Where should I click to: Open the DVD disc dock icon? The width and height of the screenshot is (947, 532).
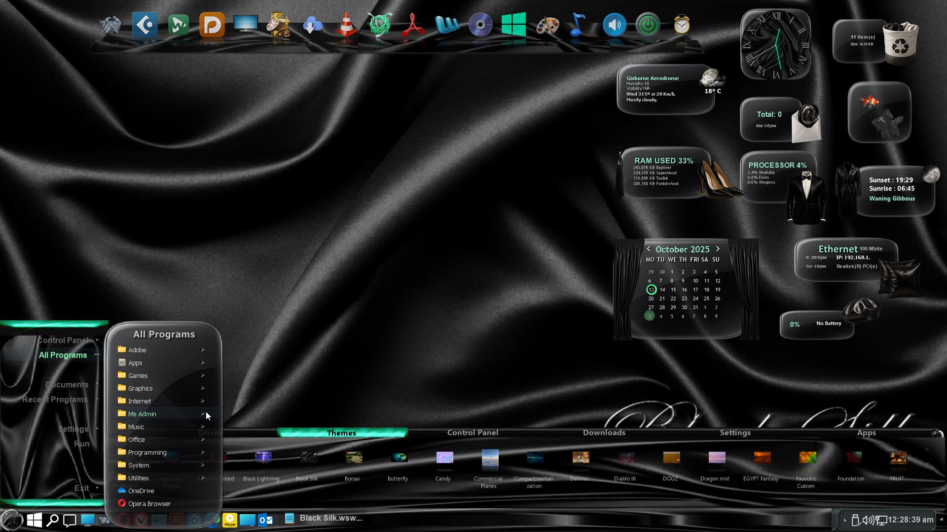click(x=480, y=25)
